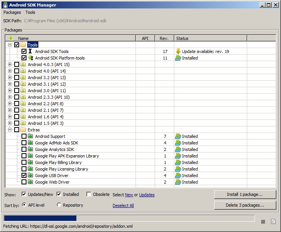Collapse the Tools tree node
281x232 pixels.
pos(10,45)
